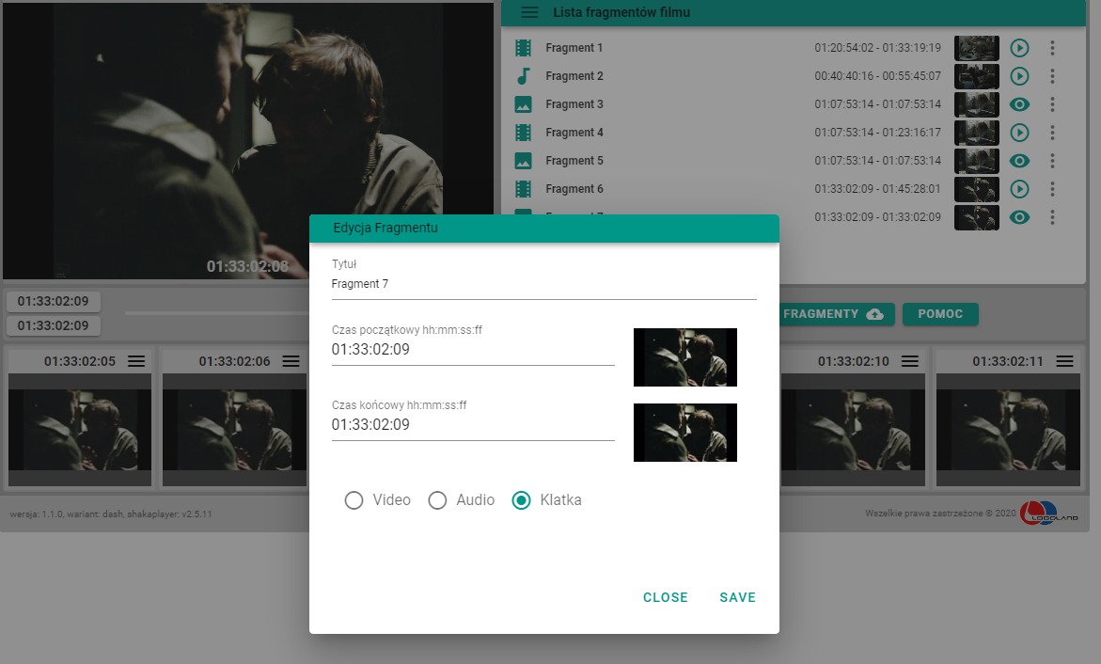Click the Fragment 6 title text

(x=574, y=189)
